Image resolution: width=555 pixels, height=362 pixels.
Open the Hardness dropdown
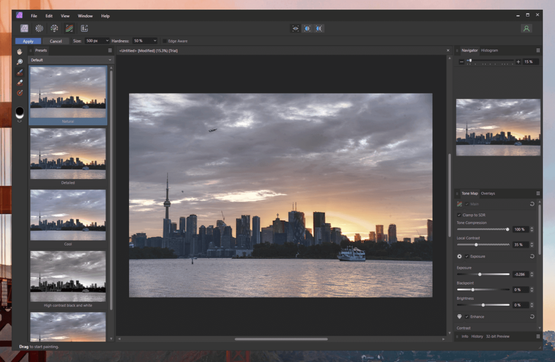154,41
